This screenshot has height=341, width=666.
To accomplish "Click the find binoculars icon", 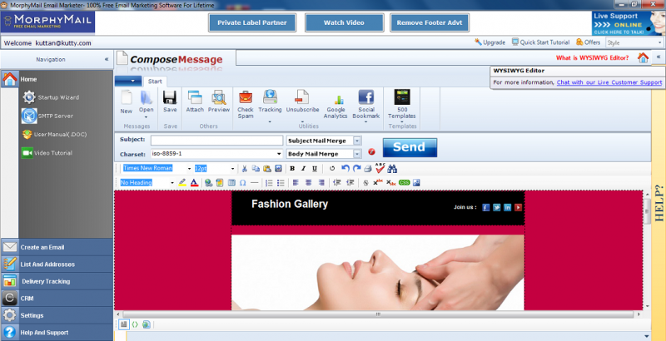I will [x=392, y=168].
